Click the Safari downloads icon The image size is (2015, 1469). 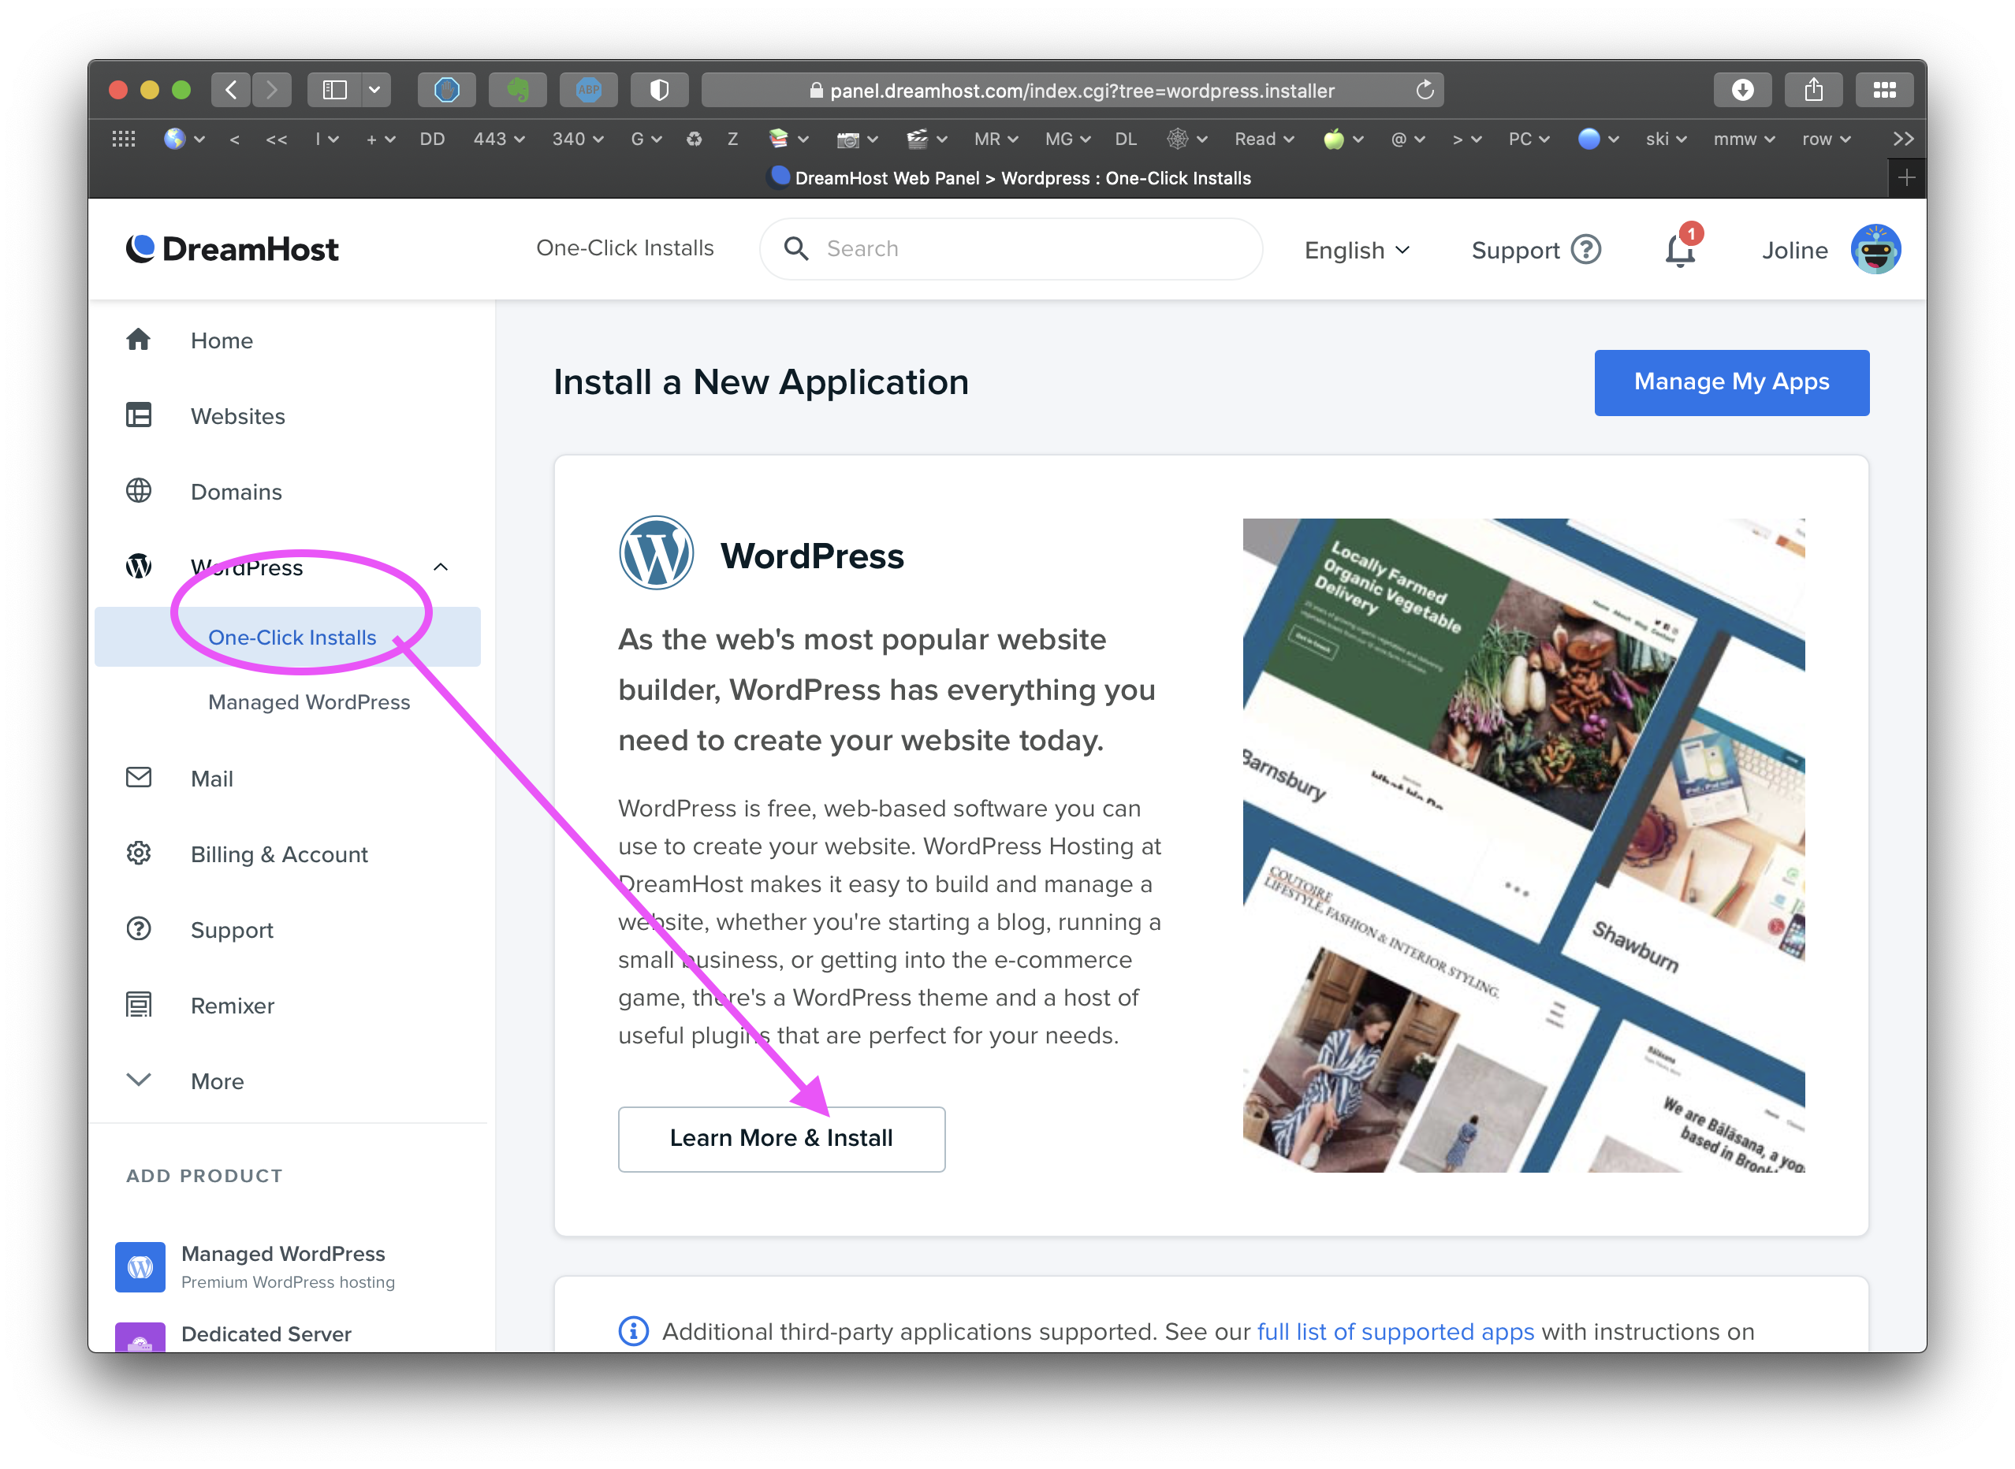click(x=1742, y=90)
